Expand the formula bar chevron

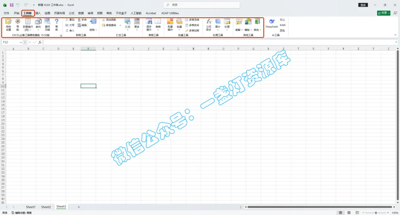tap(396, 42)
